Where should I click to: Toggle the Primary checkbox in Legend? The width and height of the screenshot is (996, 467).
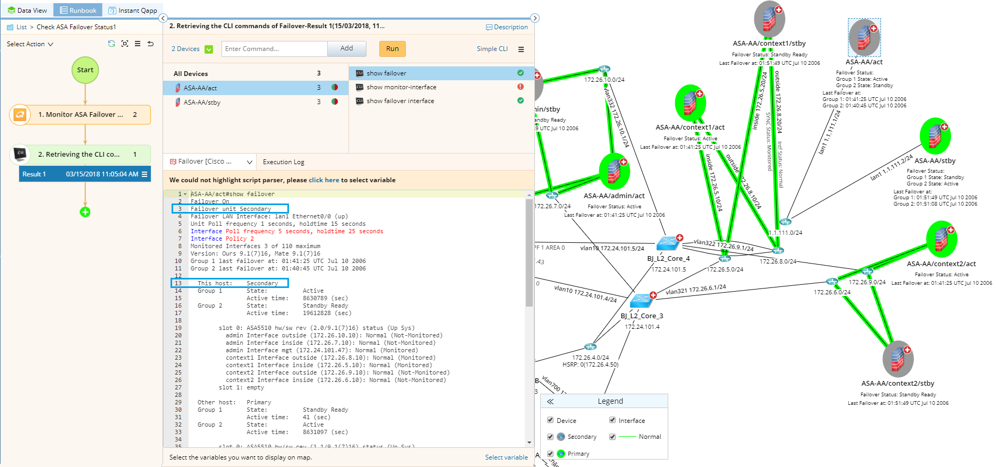[x=550, y=454]
